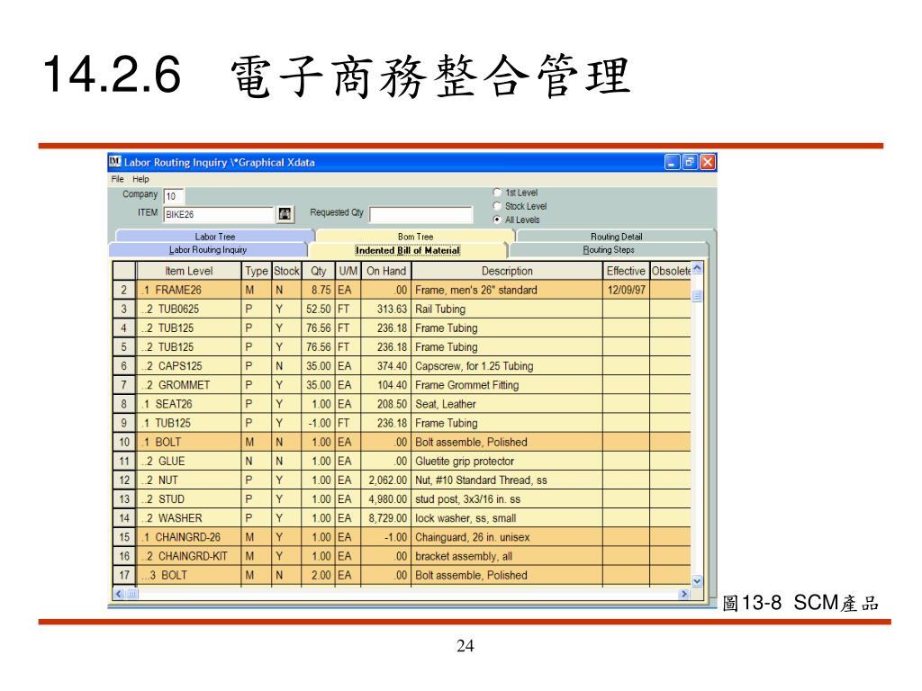
Task: Click the Description column header
Action: click(507, 271)
